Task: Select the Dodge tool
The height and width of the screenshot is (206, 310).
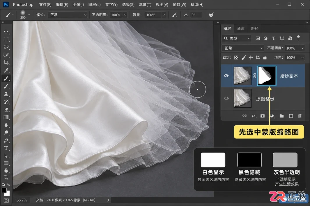Action: 6,133
